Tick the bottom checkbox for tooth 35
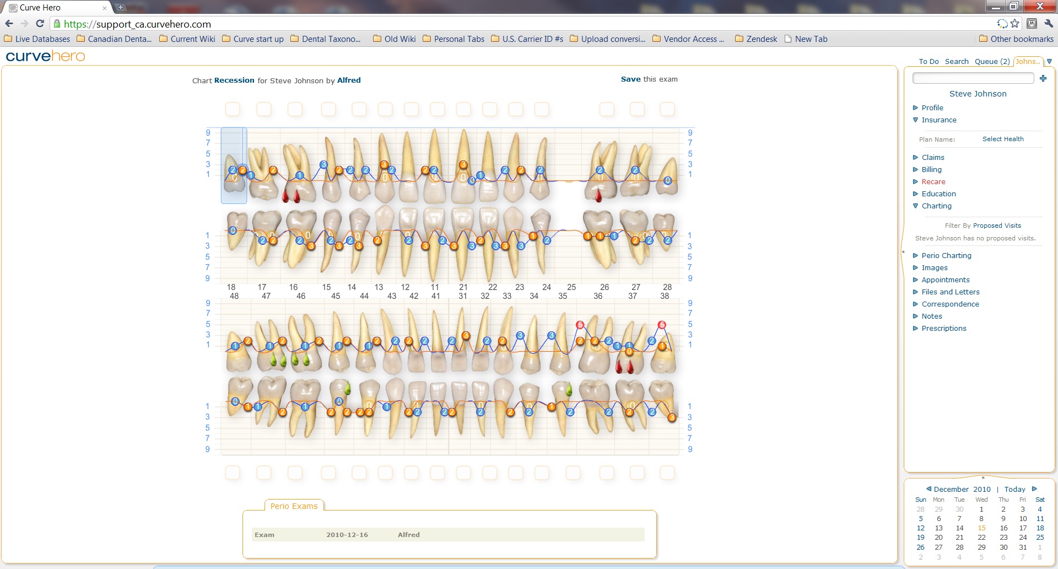Screen dimensions: 1058x569 573,473
